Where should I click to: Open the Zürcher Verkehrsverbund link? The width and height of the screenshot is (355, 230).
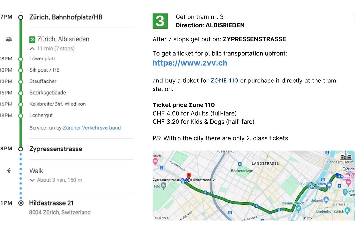point(92,128)
